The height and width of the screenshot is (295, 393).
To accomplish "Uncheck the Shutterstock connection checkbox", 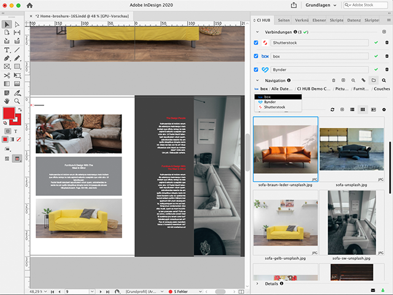I will [257, 42].
